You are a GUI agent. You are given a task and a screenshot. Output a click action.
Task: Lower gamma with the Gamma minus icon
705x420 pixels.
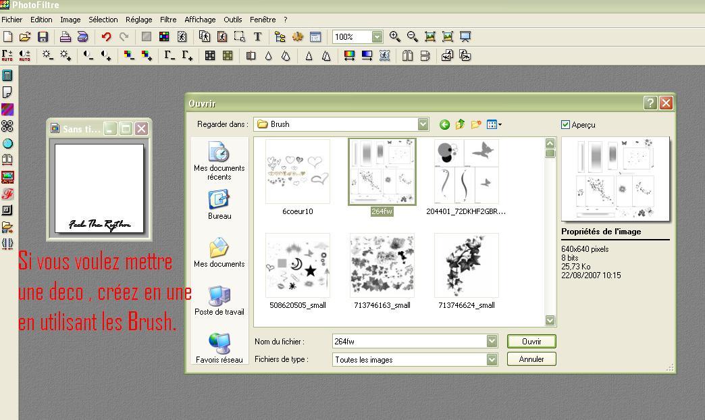coord(169,56)
